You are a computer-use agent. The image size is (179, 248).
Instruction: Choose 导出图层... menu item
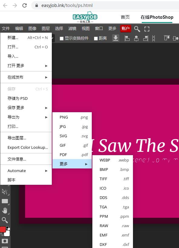(x=26, y=138)
